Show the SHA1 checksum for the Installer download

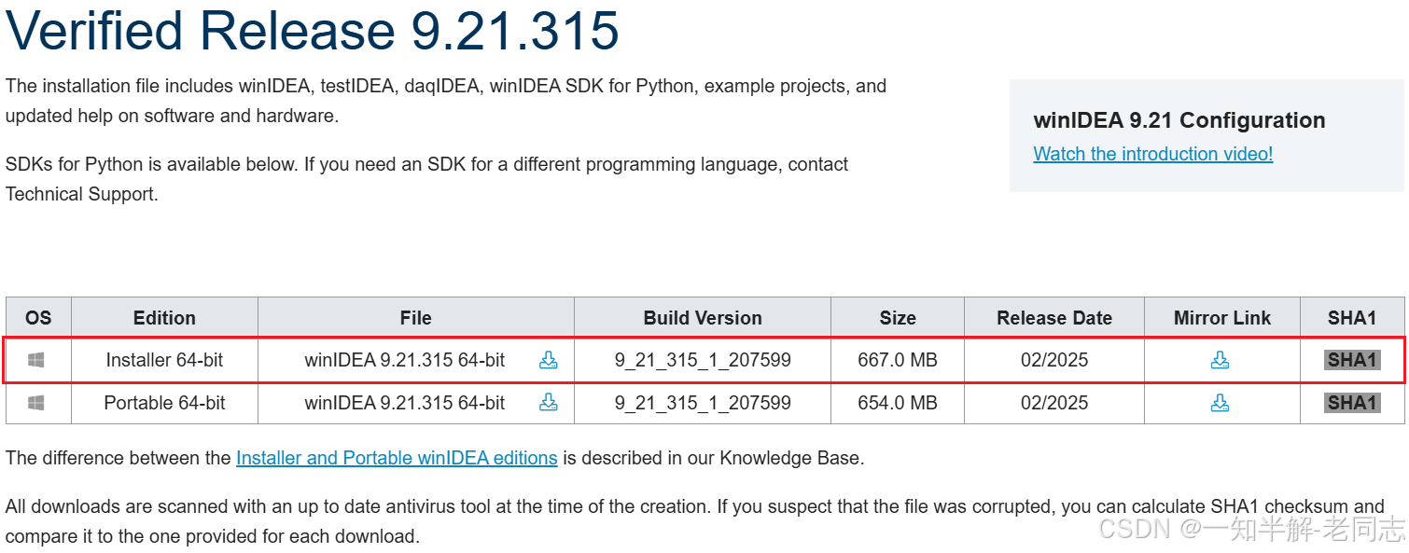point(1351,360)
